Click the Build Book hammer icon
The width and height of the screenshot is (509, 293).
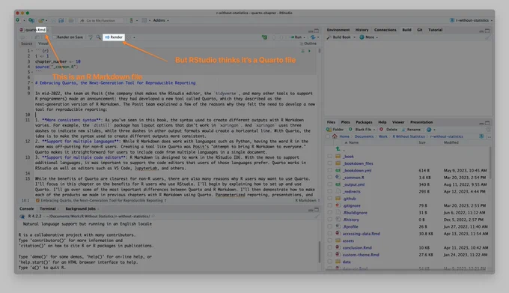329,37
